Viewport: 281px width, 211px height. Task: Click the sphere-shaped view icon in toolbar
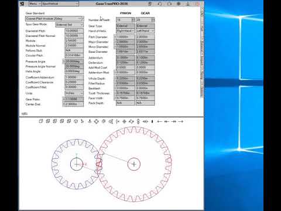[76, 121]
